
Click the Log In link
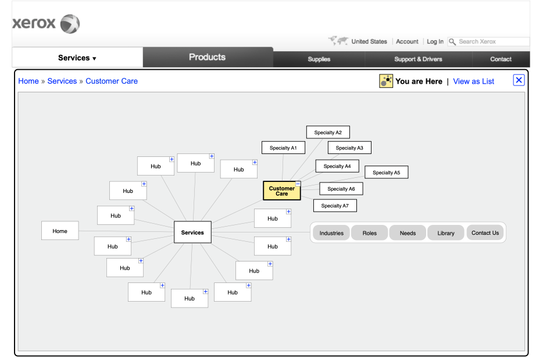[x=435, y=41]
